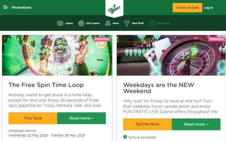Viewport: 226px width, 141px height.
Task: Click the green info icon beside Terms
Action: 125,137
